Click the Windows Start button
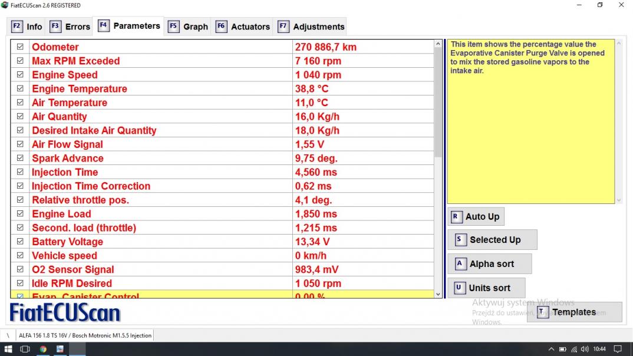 pyautogui.click(x=8, y=349)
